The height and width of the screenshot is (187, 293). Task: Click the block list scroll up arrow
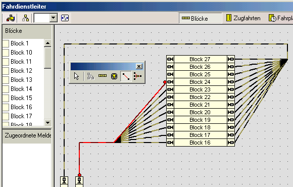(x=47, y=43)
